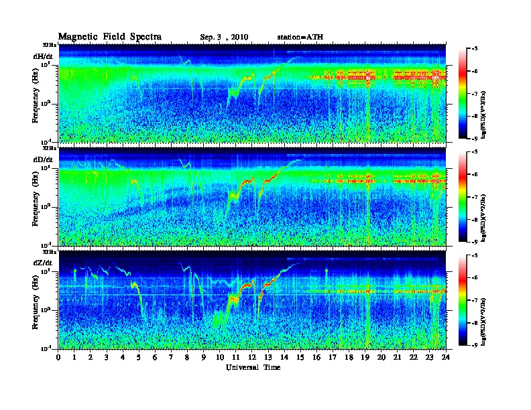Click hour tick label '8' on time axis
The height and width of the screenshot is (410, 531).
(x=187, y=357)
